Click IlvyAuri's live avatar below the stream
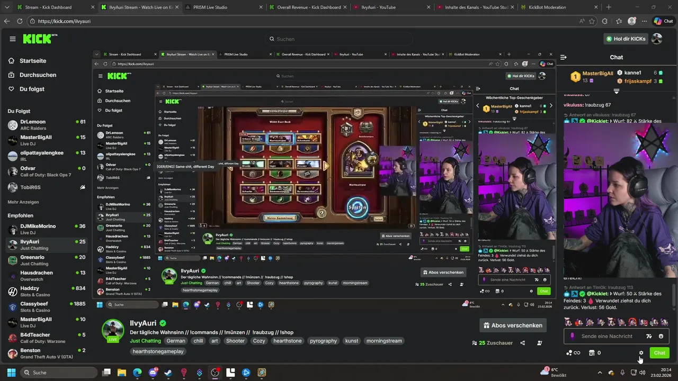678x381 pixels. click(113, 331)
